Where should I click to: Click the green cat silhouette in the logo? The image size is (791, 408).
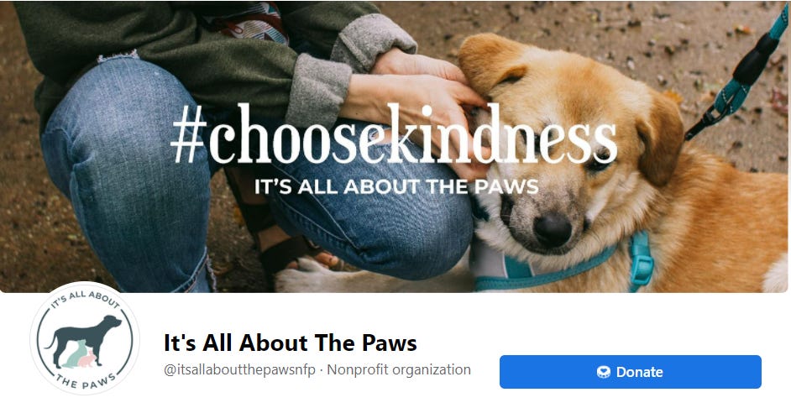point(75,354)
